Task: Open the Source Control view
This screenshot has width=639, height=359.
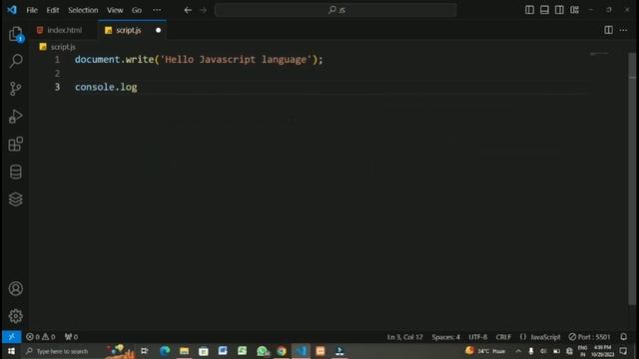Action: coord(16,89)
